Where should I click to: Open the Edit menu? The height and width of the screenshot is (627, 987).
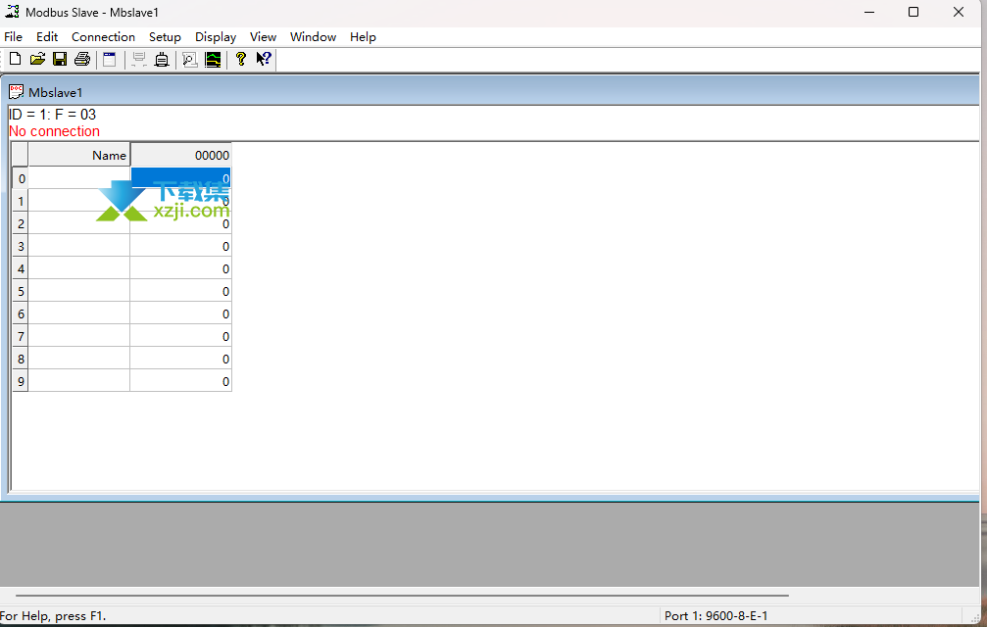pyautogui.click(x=47, y=37)
